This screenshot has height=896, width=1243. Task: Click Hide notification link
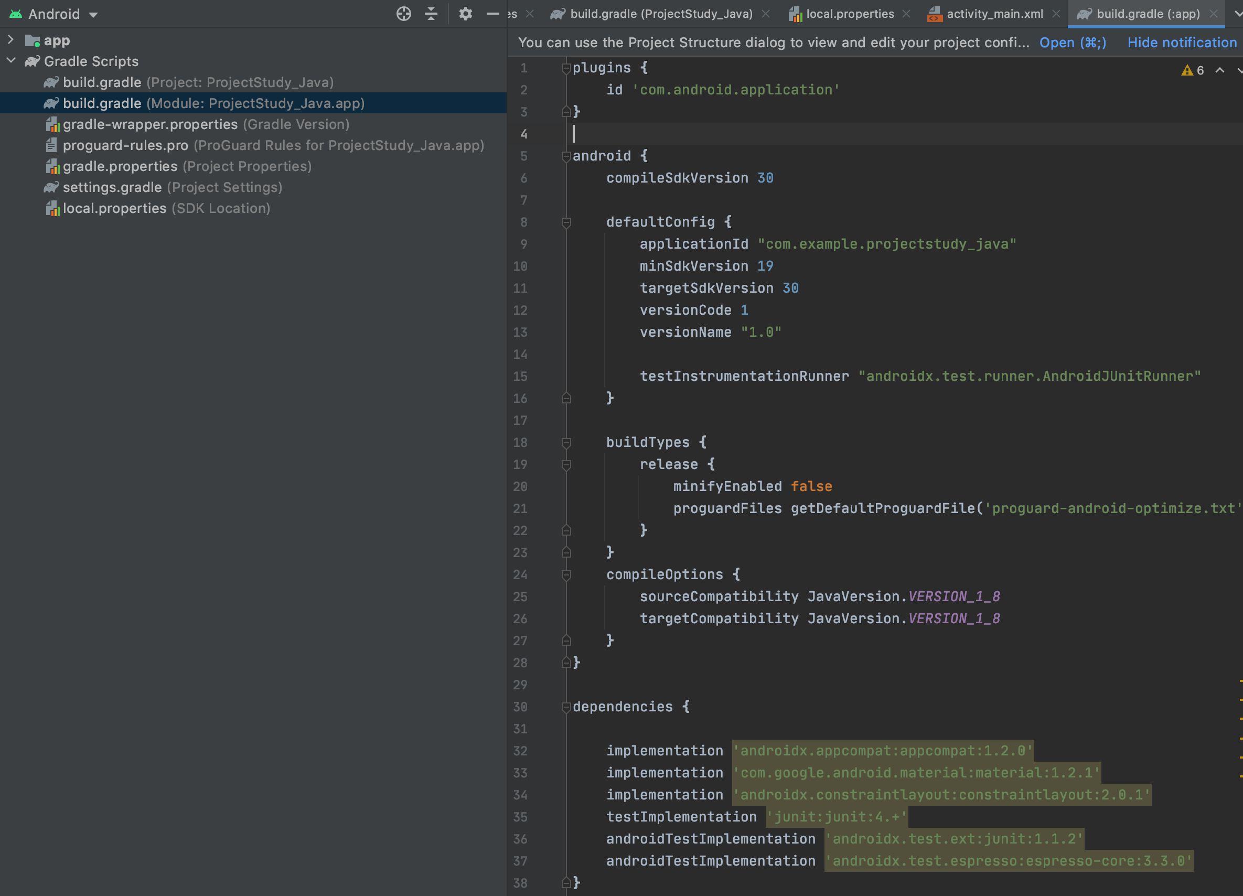[1182, 42]
